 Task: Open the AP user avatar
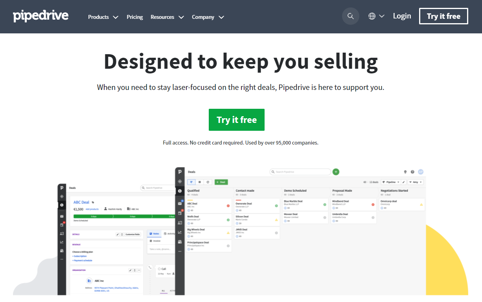point(420,172)
